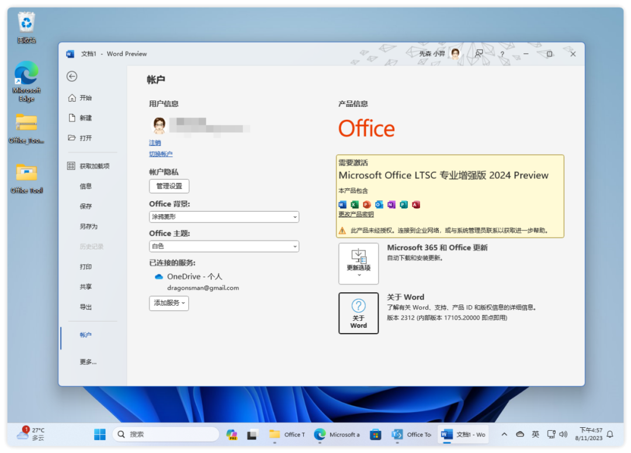Screen dimensions: 631x453
Task: Click the PowerPoint product icon
Action: 367,205
